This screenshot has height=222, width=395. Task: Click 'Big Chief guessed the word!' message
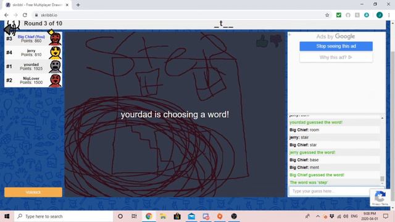tap(317, 175)
